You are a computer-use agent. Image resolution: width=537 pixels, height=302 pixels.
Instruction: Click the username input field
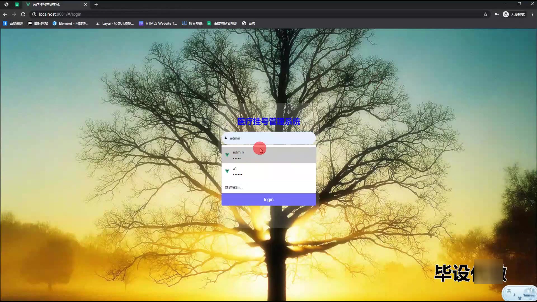(268, 138)
